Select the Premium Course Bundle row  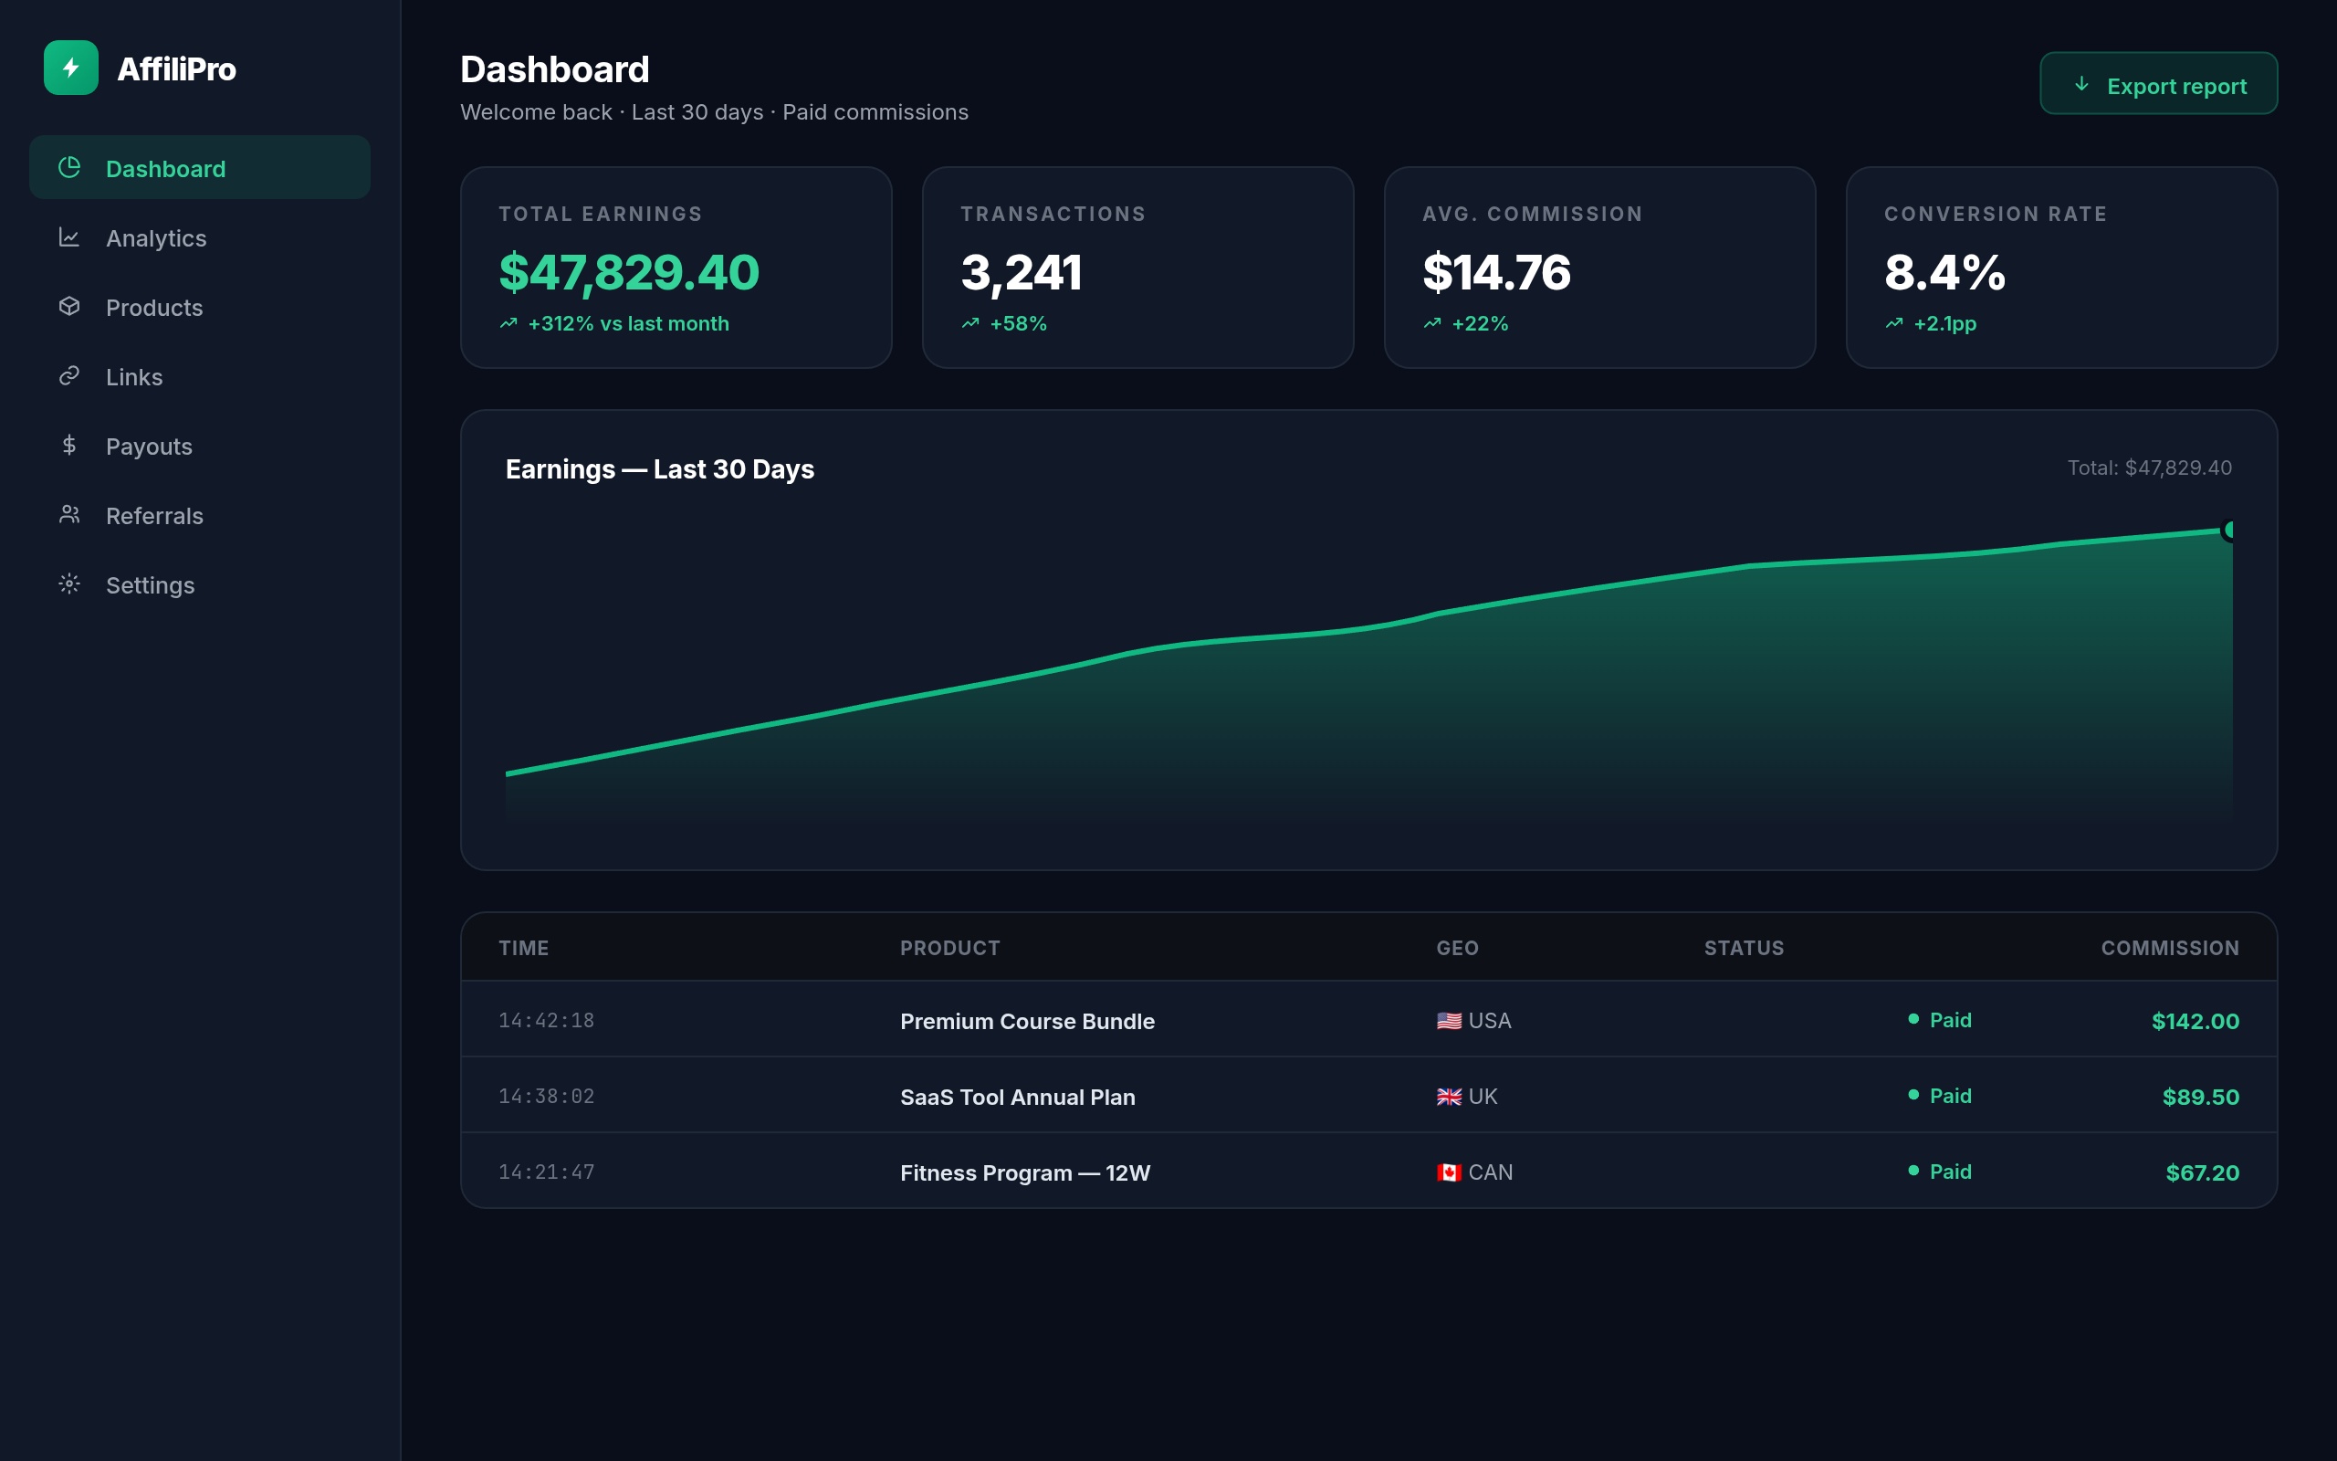click(x=1368, y=1020)
